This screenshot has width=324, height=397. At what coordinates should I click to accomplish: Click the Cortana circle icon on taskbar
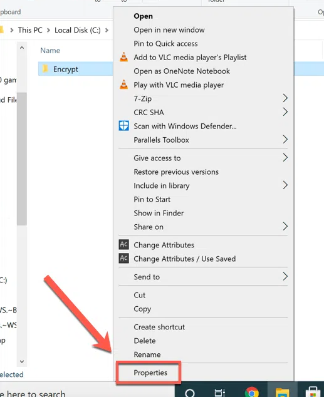click(x=190, y=393)
